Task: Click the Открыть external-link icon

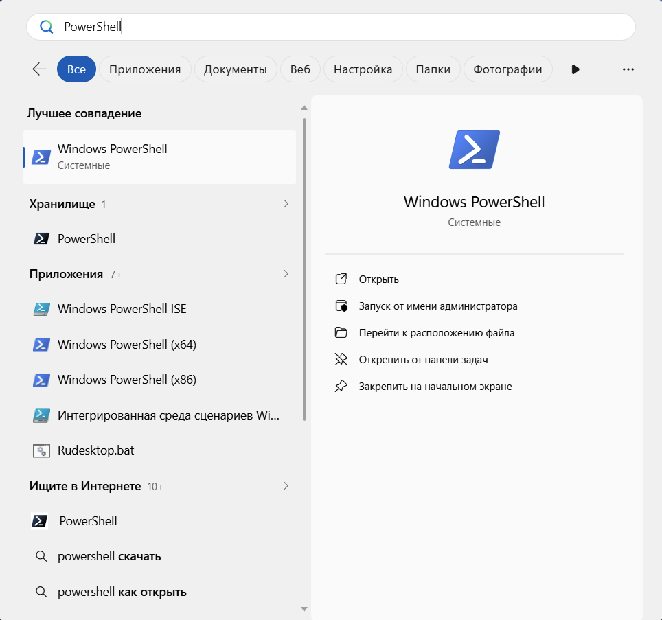Action: coord(341,279)
